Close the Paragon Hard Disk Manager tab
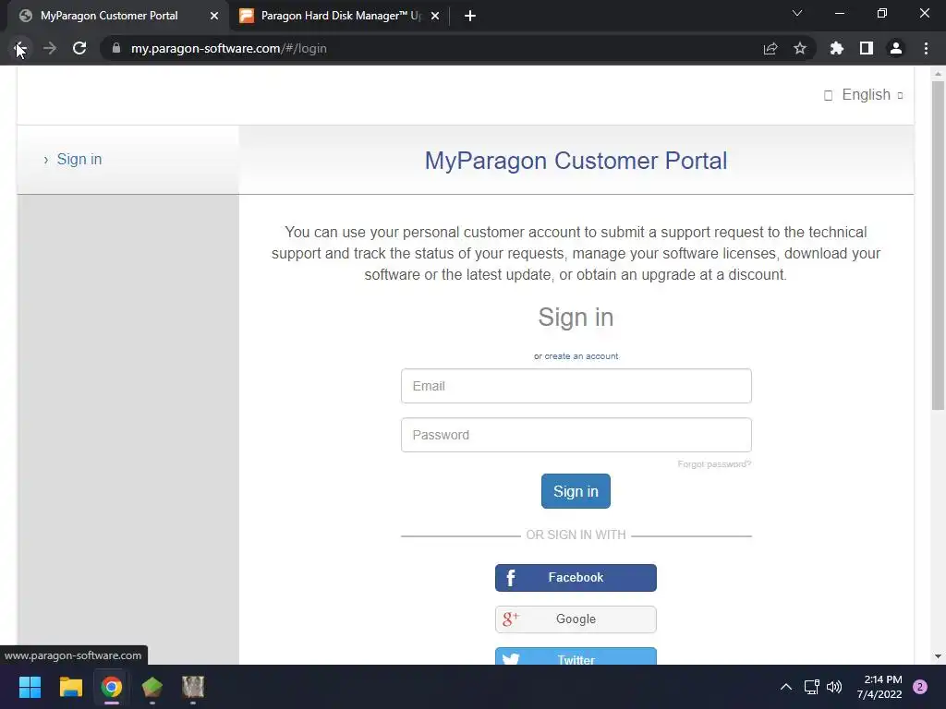 tap(435, 16)
